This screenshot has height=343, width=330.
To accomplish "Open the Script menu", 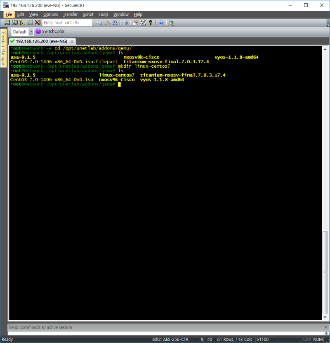I will coord(88,14).
